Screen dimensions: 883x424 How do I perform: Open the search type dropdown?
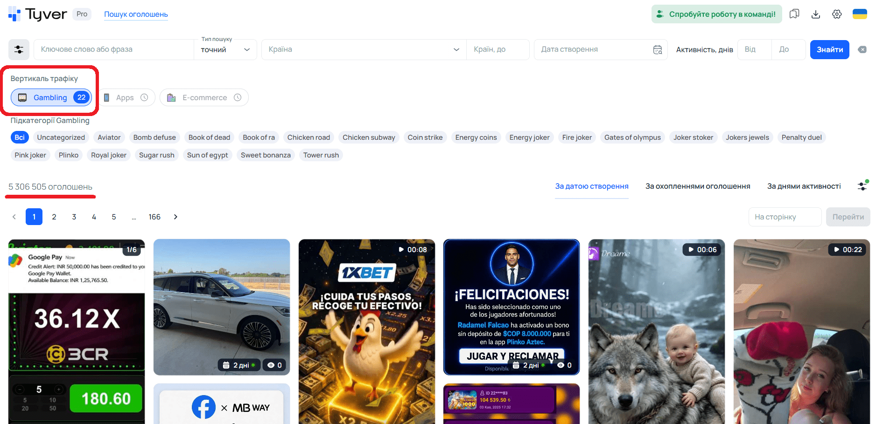tap(225, 49)
